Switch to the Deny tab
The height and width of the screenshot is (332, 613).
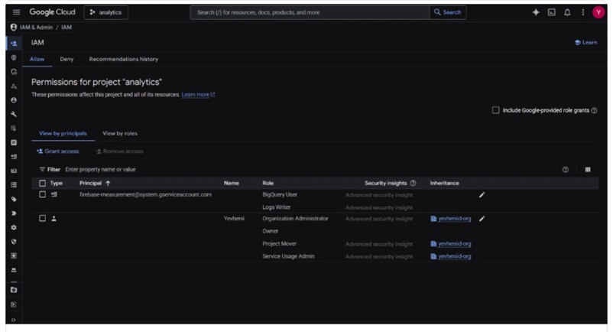66,59
